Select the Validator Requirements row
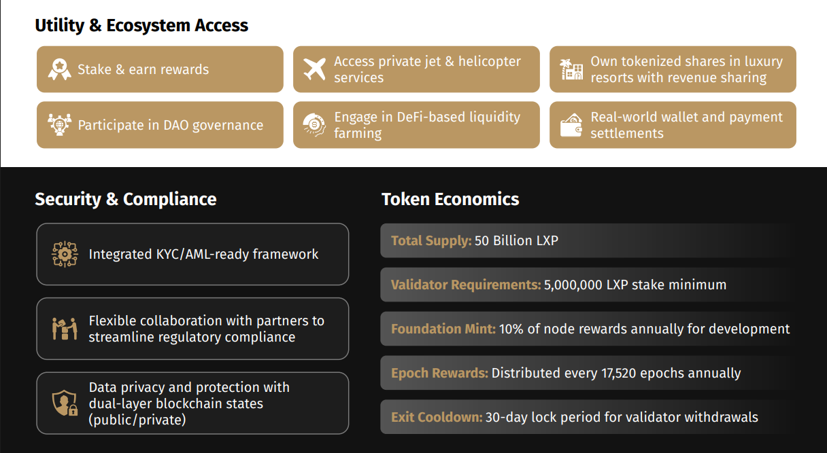This screenshot has width=827, height=453. (x=585, y=285)
